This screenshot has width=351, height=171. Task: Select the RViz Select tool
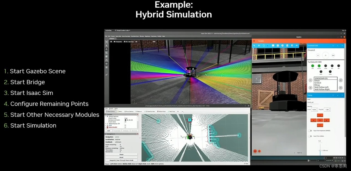click(x=119, y=111)
